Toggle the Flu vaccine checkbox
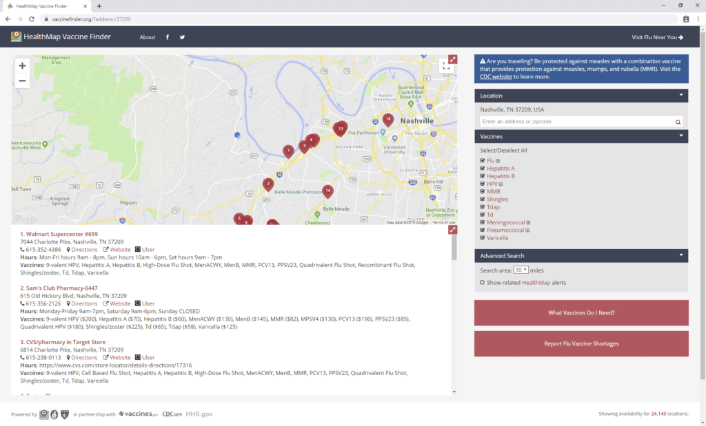The width and height of the screenshot is (706, 426). [x=482, y=160]
